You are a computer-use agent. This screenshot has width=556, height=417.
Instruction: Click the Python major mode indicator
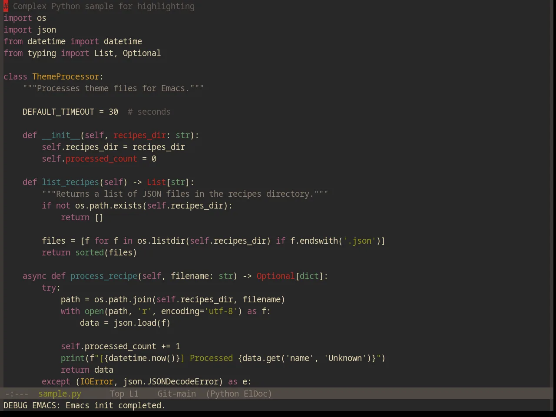(225, 394)
